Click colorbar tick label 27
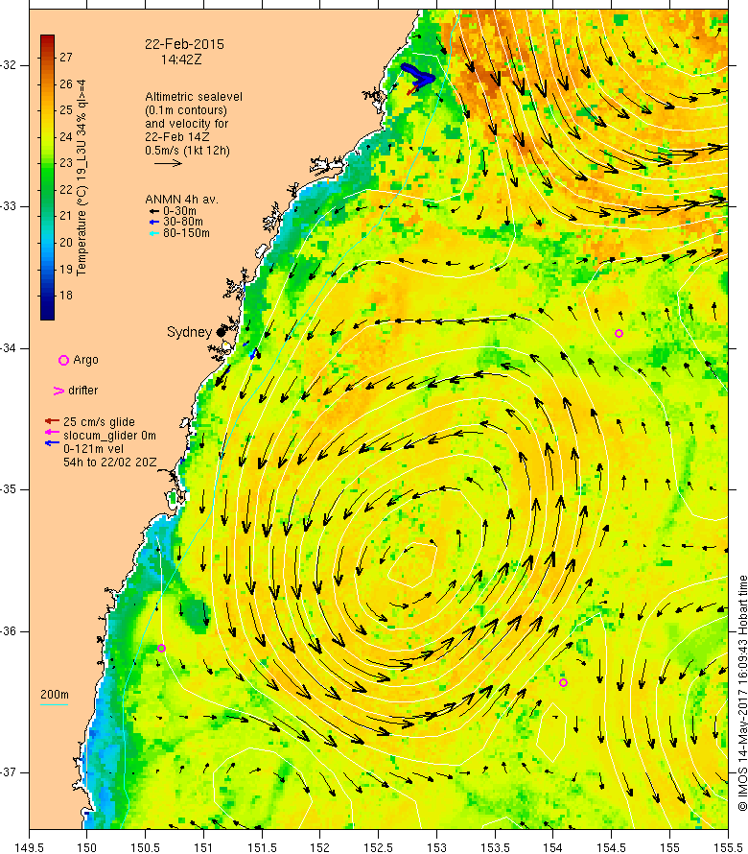 click(66, 58)
